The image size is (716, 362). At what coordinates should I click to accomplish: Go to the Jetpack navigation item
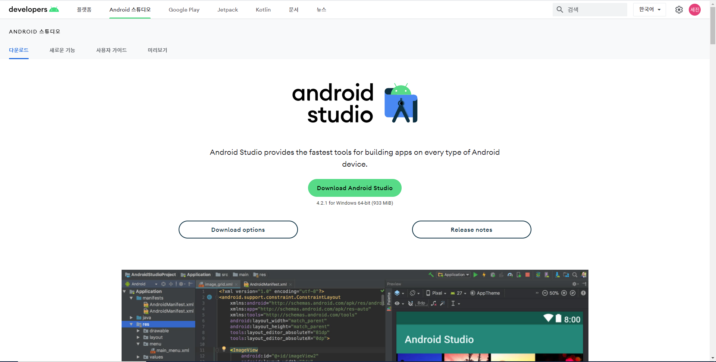[227, 10]
